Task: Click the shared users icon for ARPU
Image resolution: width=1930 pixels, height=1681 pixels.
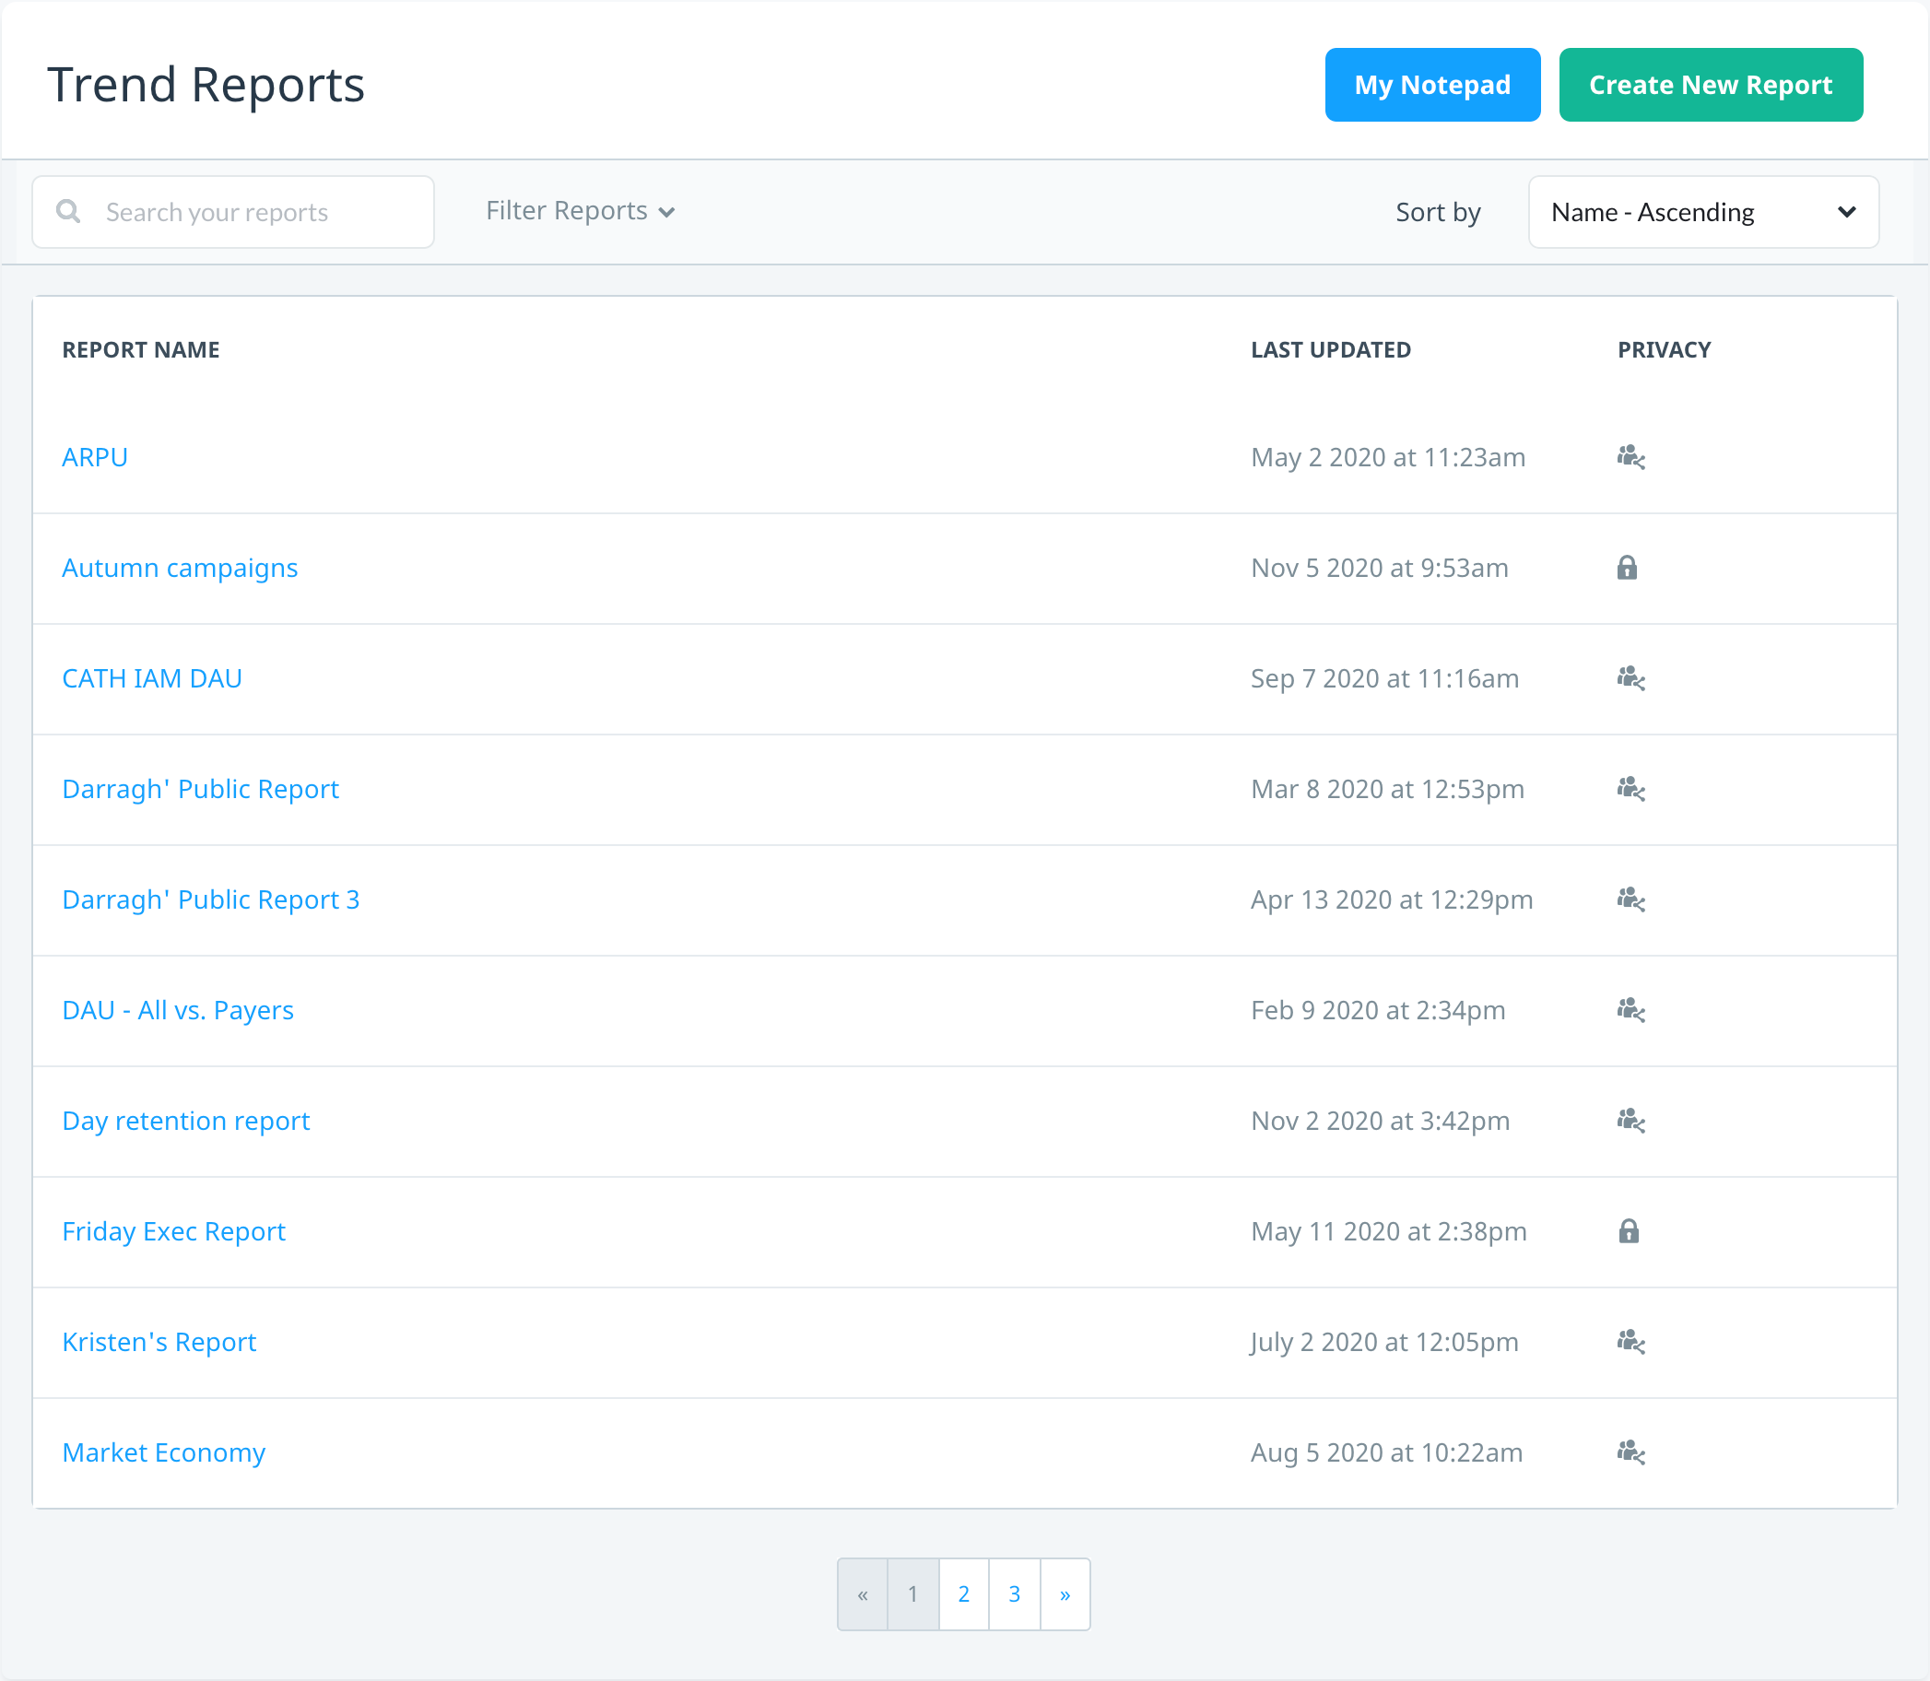Action: [x=1630, y=457]
